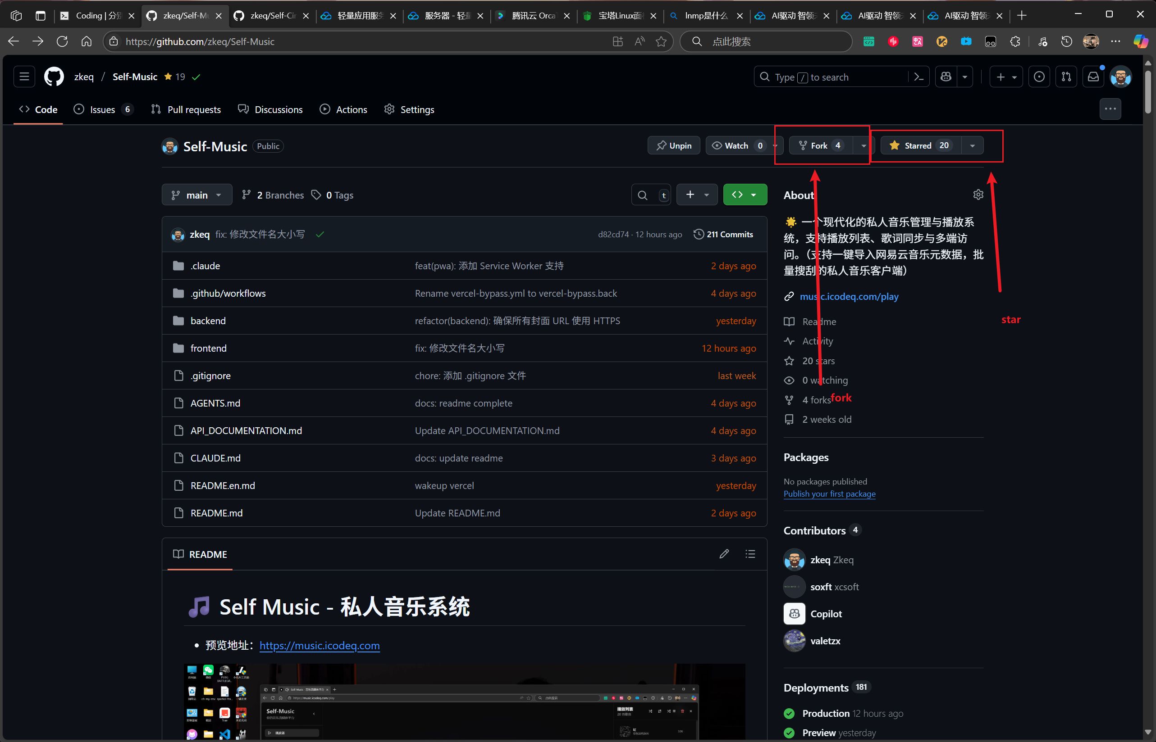Screen dimensions: 1156x742
Task: Open the 20 stars link in About
Action: click(x=818, y=360)
